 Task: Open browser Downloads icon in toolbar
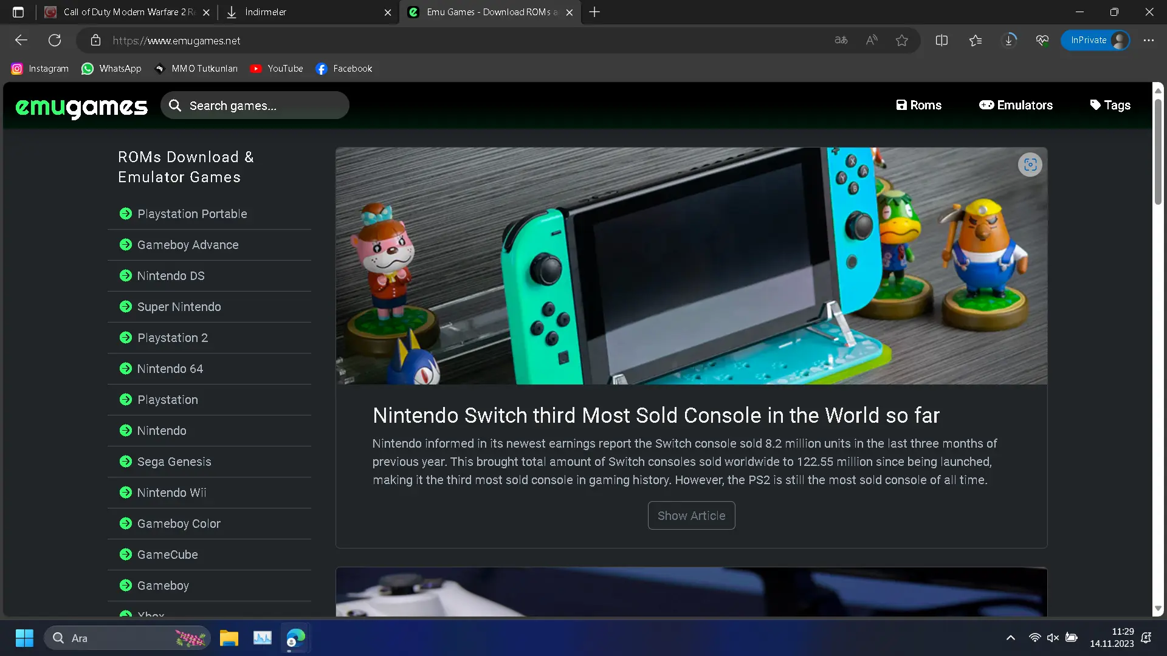[x=1009, y=41]
